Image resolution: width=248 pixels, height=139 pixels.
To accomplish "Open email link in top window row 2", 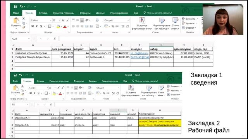I will tap(139, 53).
